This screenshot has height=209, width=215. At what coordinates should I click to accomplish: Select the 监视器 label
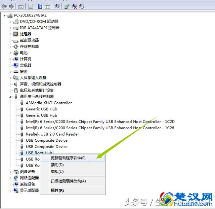coord(26,65)
